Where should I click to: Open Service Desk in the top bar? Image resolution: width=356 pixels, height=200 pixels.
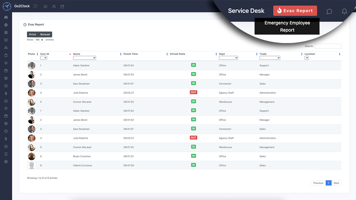tap(246, 11)
